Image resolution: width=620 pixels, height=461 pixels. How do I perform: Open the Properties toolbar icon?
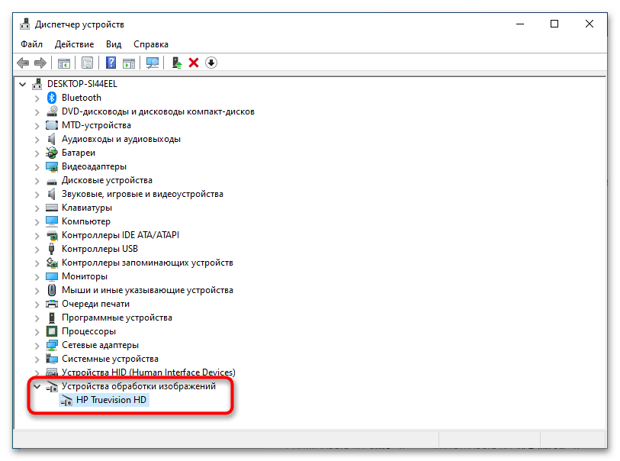click(x=87, y=63)
